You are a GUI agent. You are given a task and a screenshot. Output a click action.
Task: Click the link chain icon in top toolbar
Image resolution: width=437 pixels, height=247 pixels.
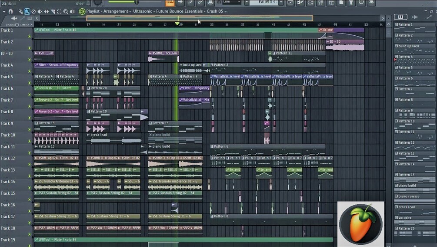click(200, 3)
